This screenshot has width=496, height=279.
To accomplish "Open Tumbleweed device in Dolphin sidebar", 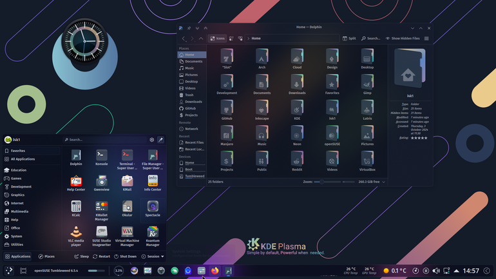I will click(x=192, y=176).
